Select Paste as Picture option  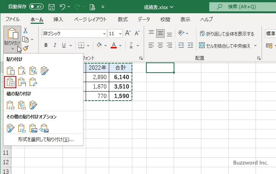(33, 128)
